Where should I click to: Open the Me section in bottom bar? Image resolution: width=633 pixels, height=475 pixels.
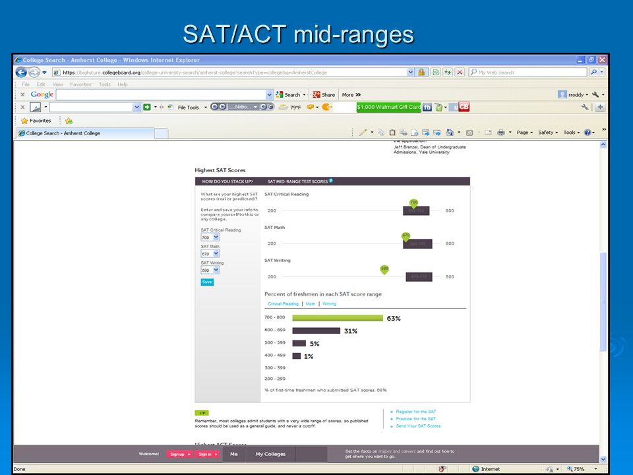pyautogui.click(x=233, y=454)
